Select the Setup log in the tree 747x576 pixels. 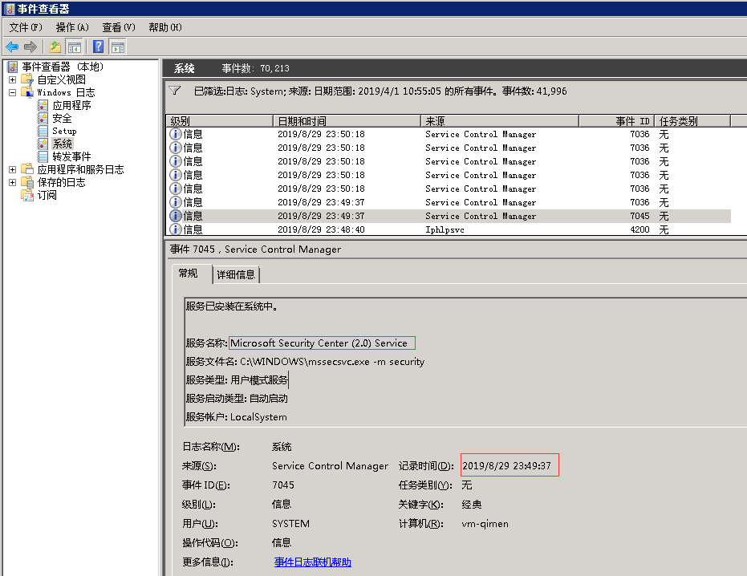[64, 131]
